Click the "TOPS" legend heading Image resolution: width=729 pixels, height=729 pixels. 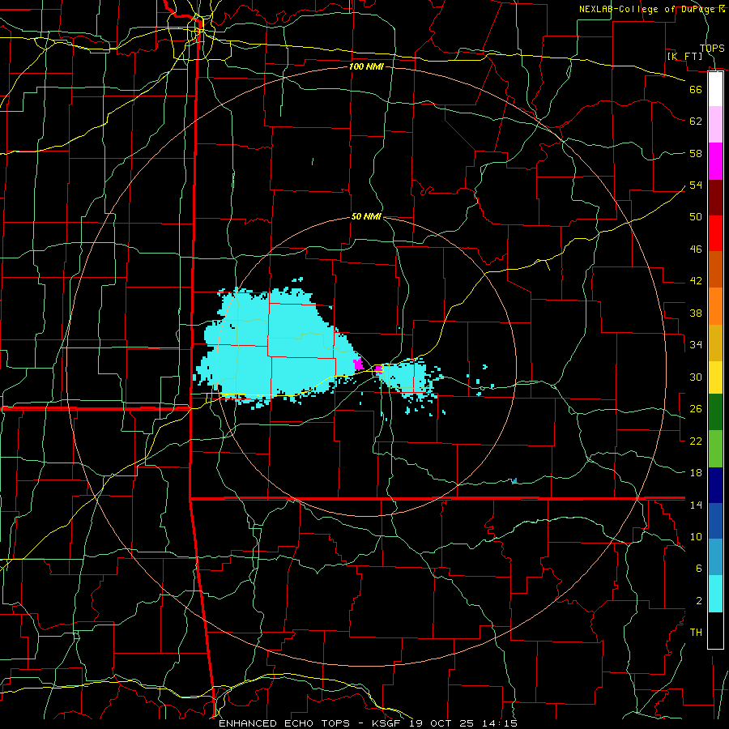click(712, 48)
